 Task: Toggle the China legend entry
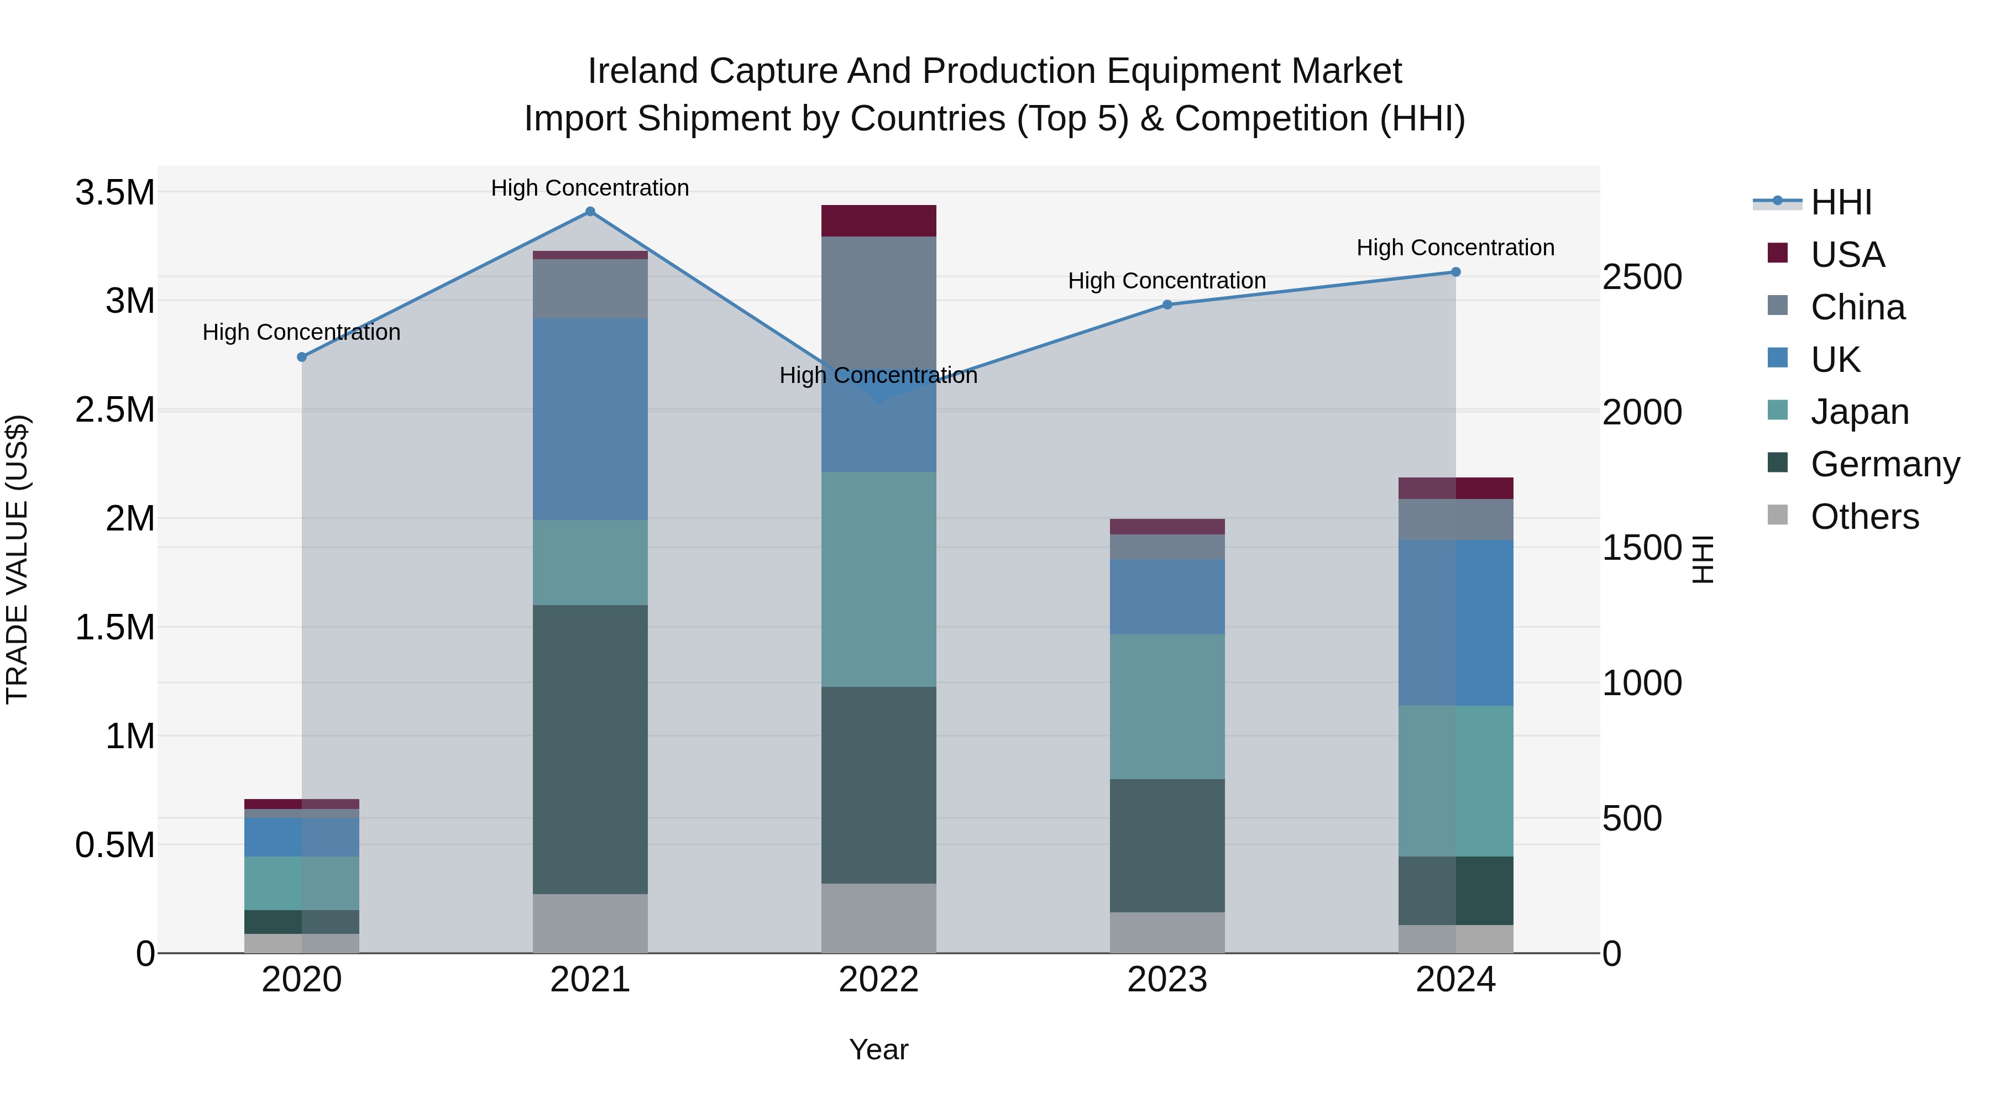[x=1835, y=307]
